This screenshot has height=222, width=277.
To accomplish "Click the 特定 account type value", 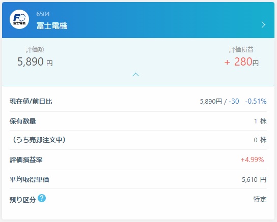I will tap(260, 200).
